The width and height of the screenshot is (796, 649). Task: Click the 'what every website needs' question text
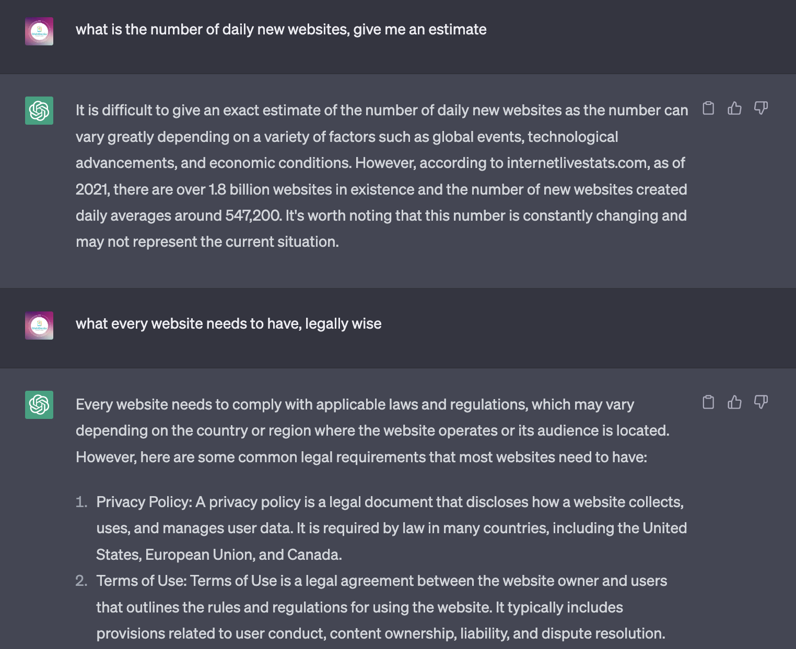[229, 324]
